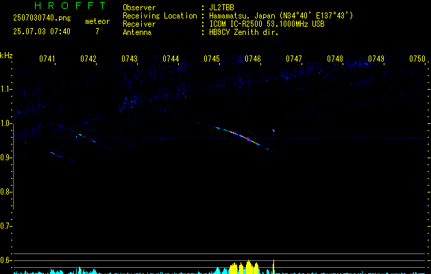Click the kHz axis unit label
This screenshot has width=431, height=274.
click(6, 55)
